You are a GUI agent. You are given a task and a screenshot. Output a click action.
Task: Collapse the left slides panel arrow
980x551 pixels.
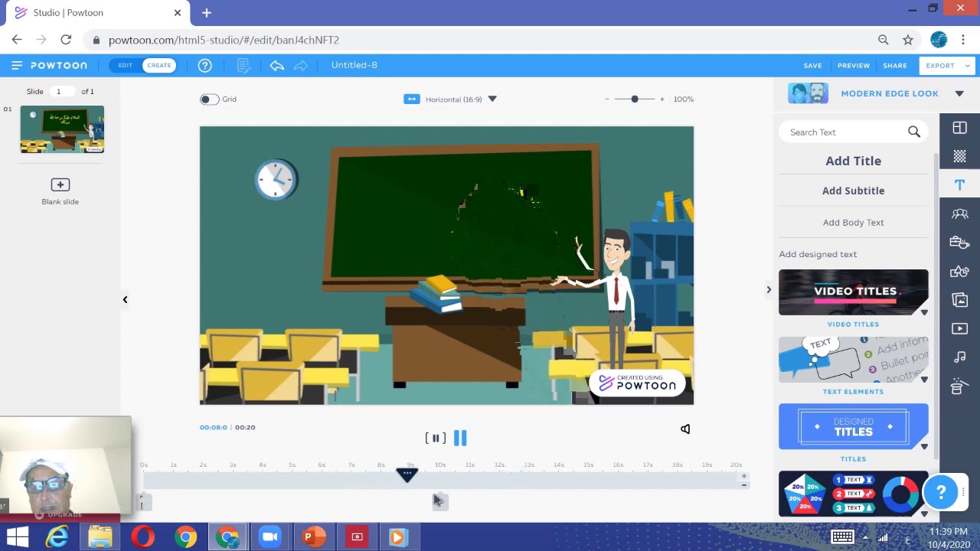pyautogui.click(x=125, y=299)
